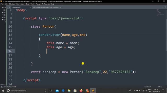Click line number 12 in gutter
This screenshot has width=167, height=93.
10,35
